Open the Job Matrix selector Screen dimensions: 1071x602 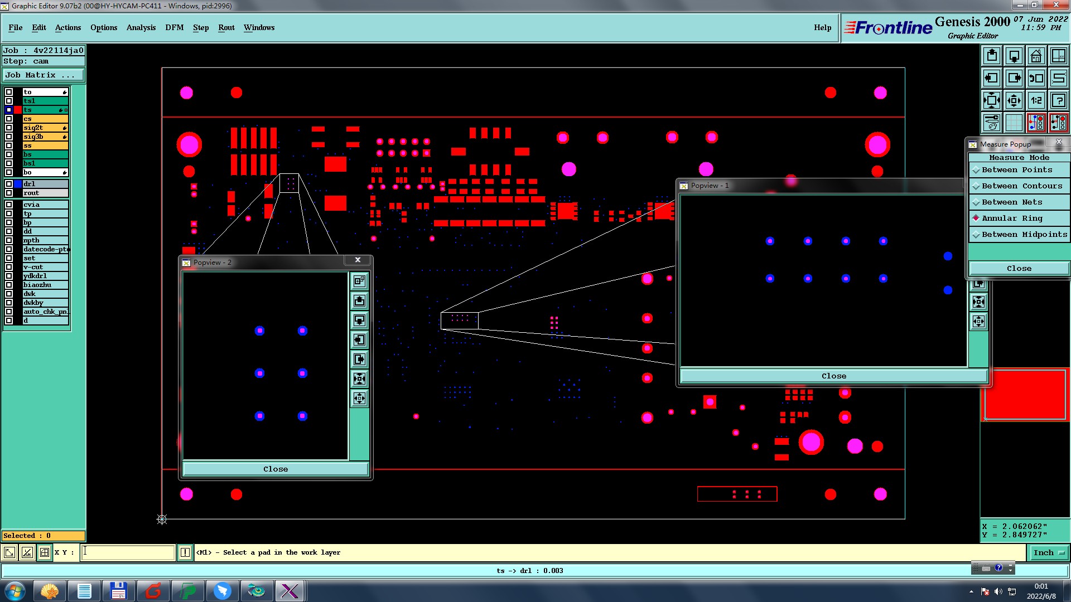[x=44, y=75]
